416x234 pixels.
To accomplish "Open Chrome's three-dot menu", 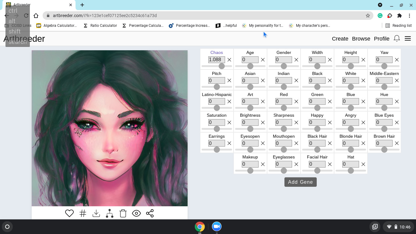I will click(x=410, y=15).
